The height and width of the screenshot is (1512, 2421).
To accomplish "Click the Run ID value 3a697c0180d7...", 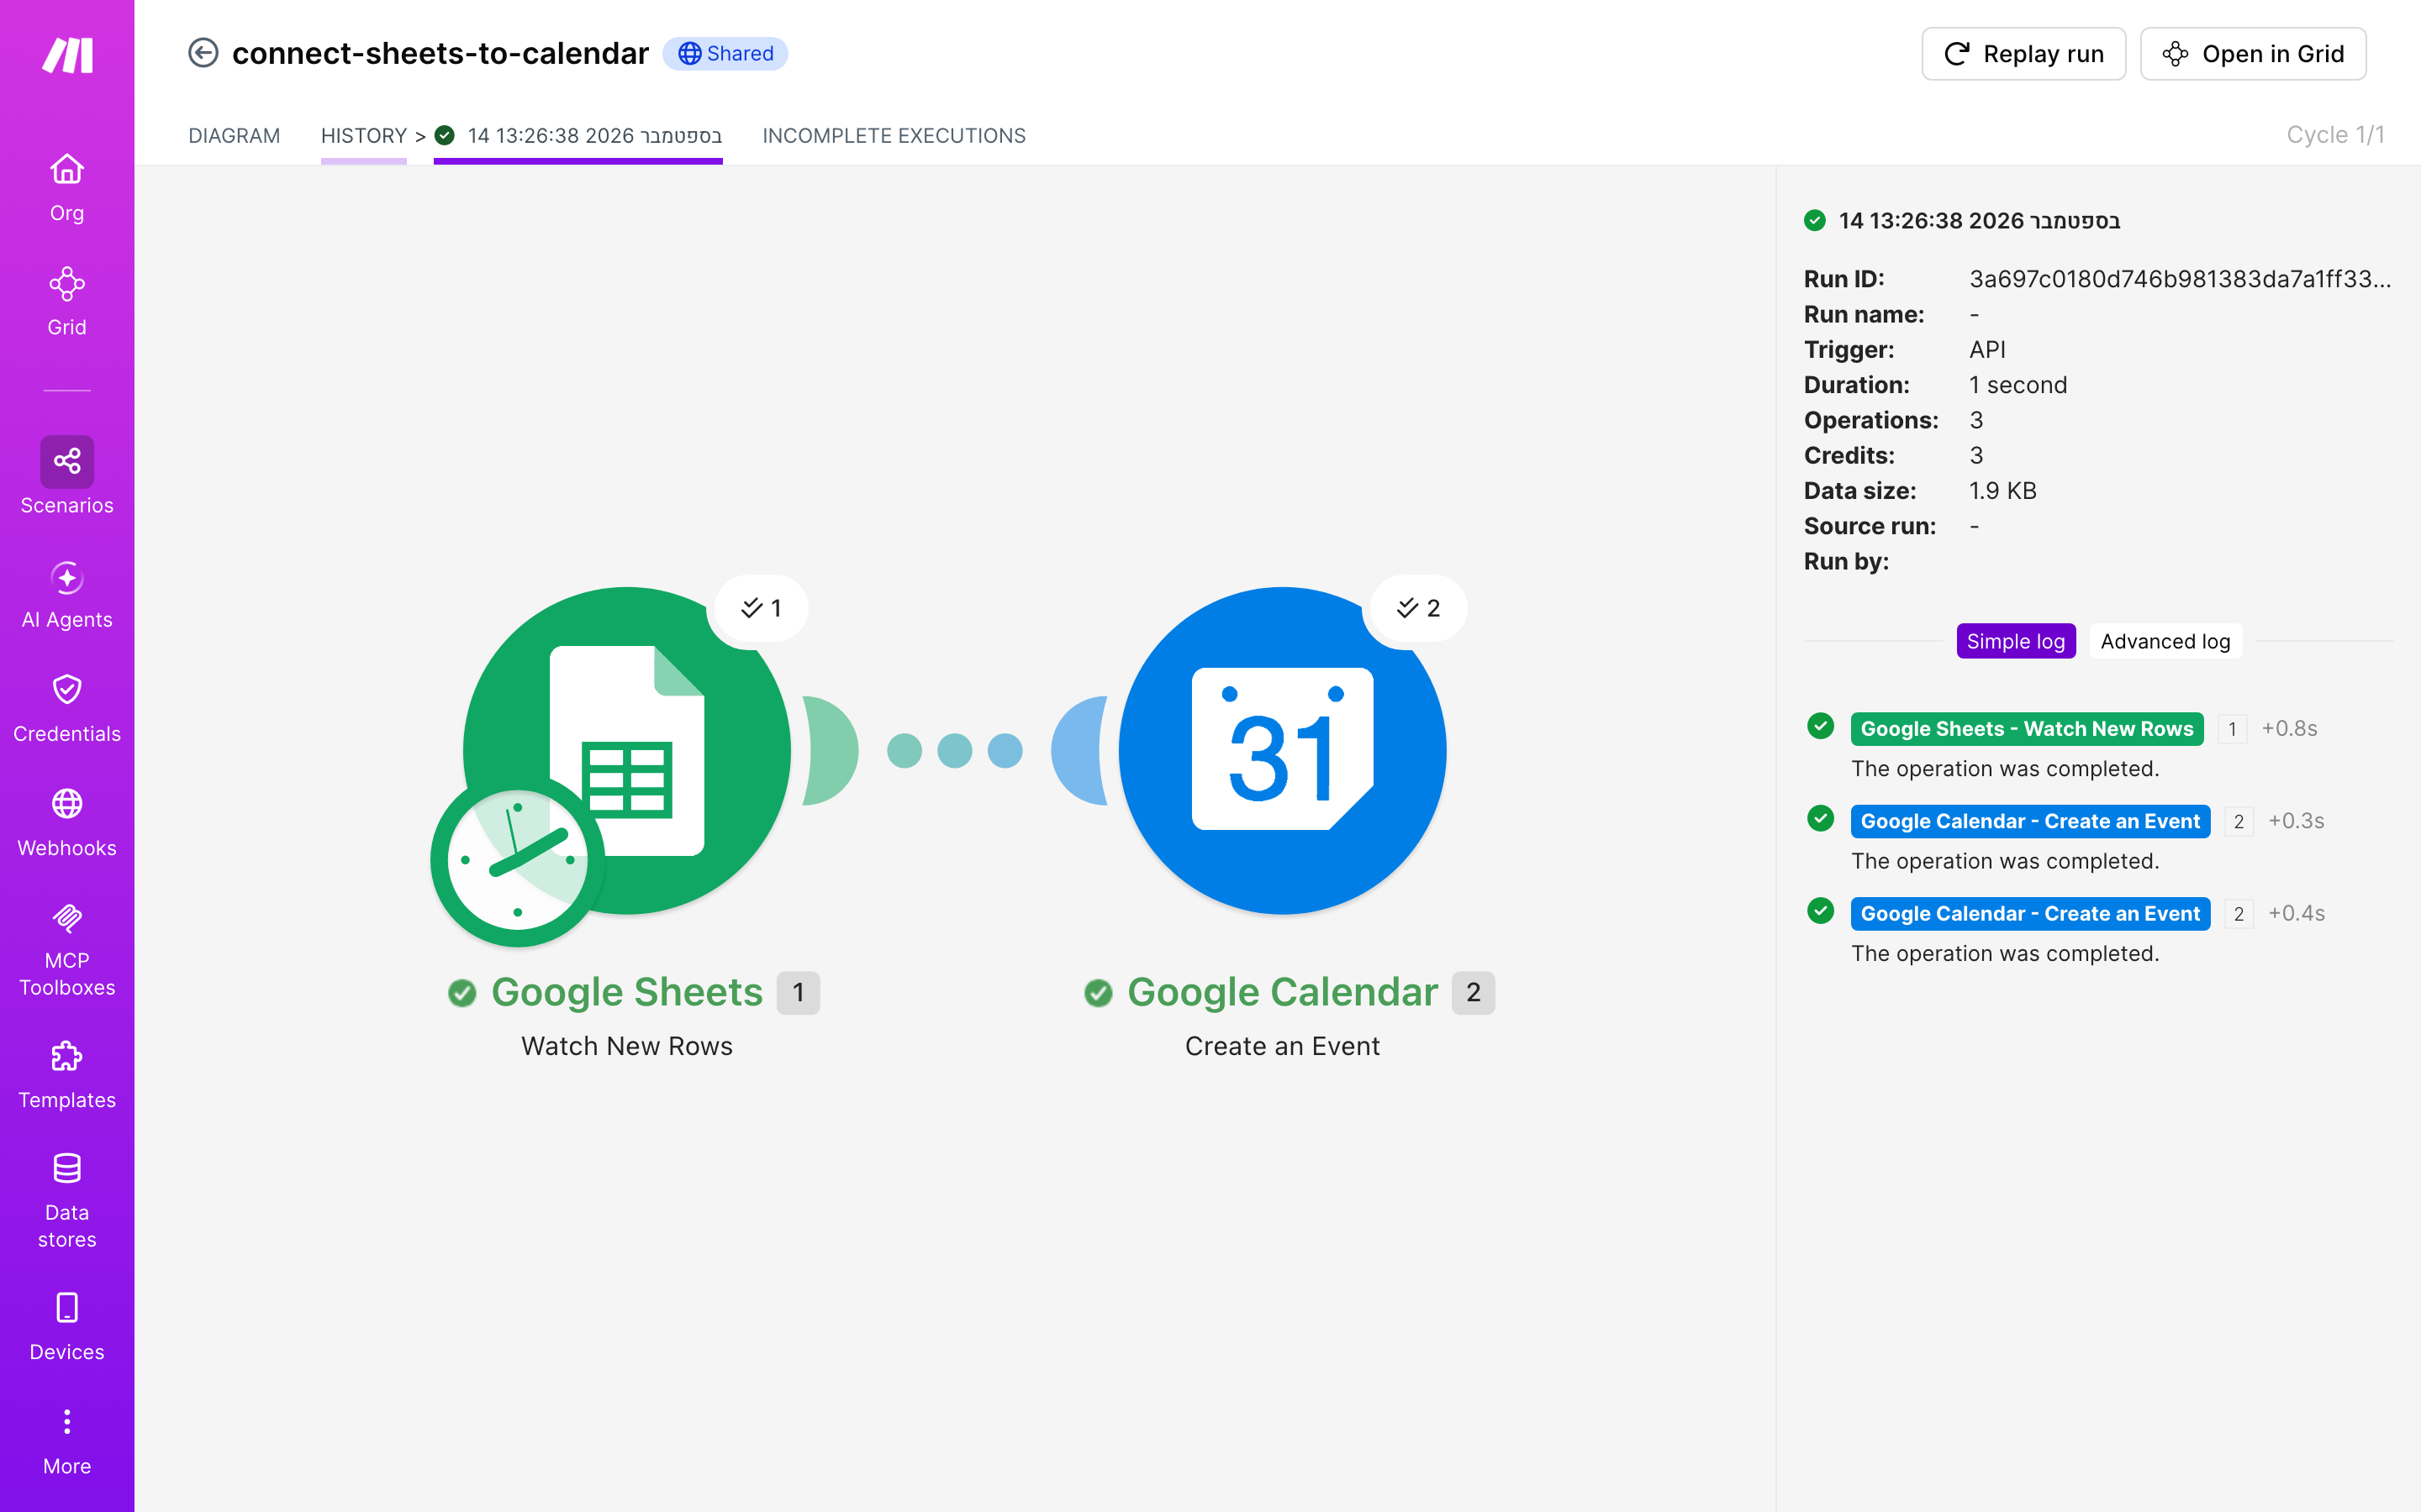I will click(x=2180, y=279).
